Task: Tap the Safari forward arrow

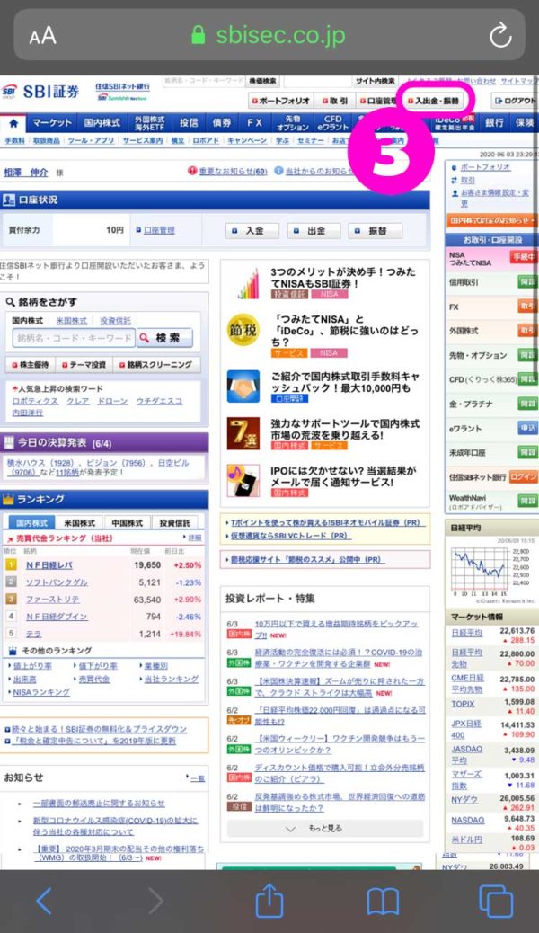Action: pos(155,901)
